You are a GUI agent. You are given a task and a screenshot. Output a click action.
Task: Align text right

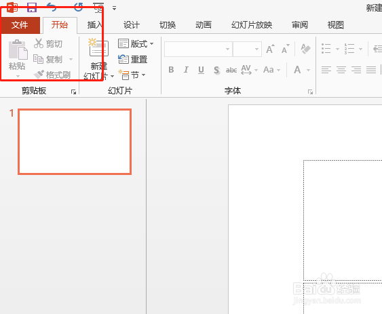356,70
